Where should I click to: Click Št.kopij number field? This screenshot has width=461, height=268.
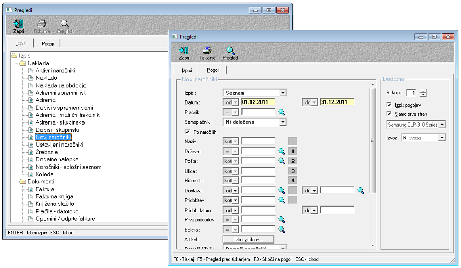pyautogui.click(x=412, y=93)
